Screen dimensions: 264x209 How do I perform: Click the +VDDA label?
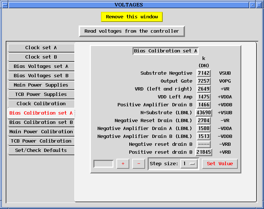(x=225, y=97)
